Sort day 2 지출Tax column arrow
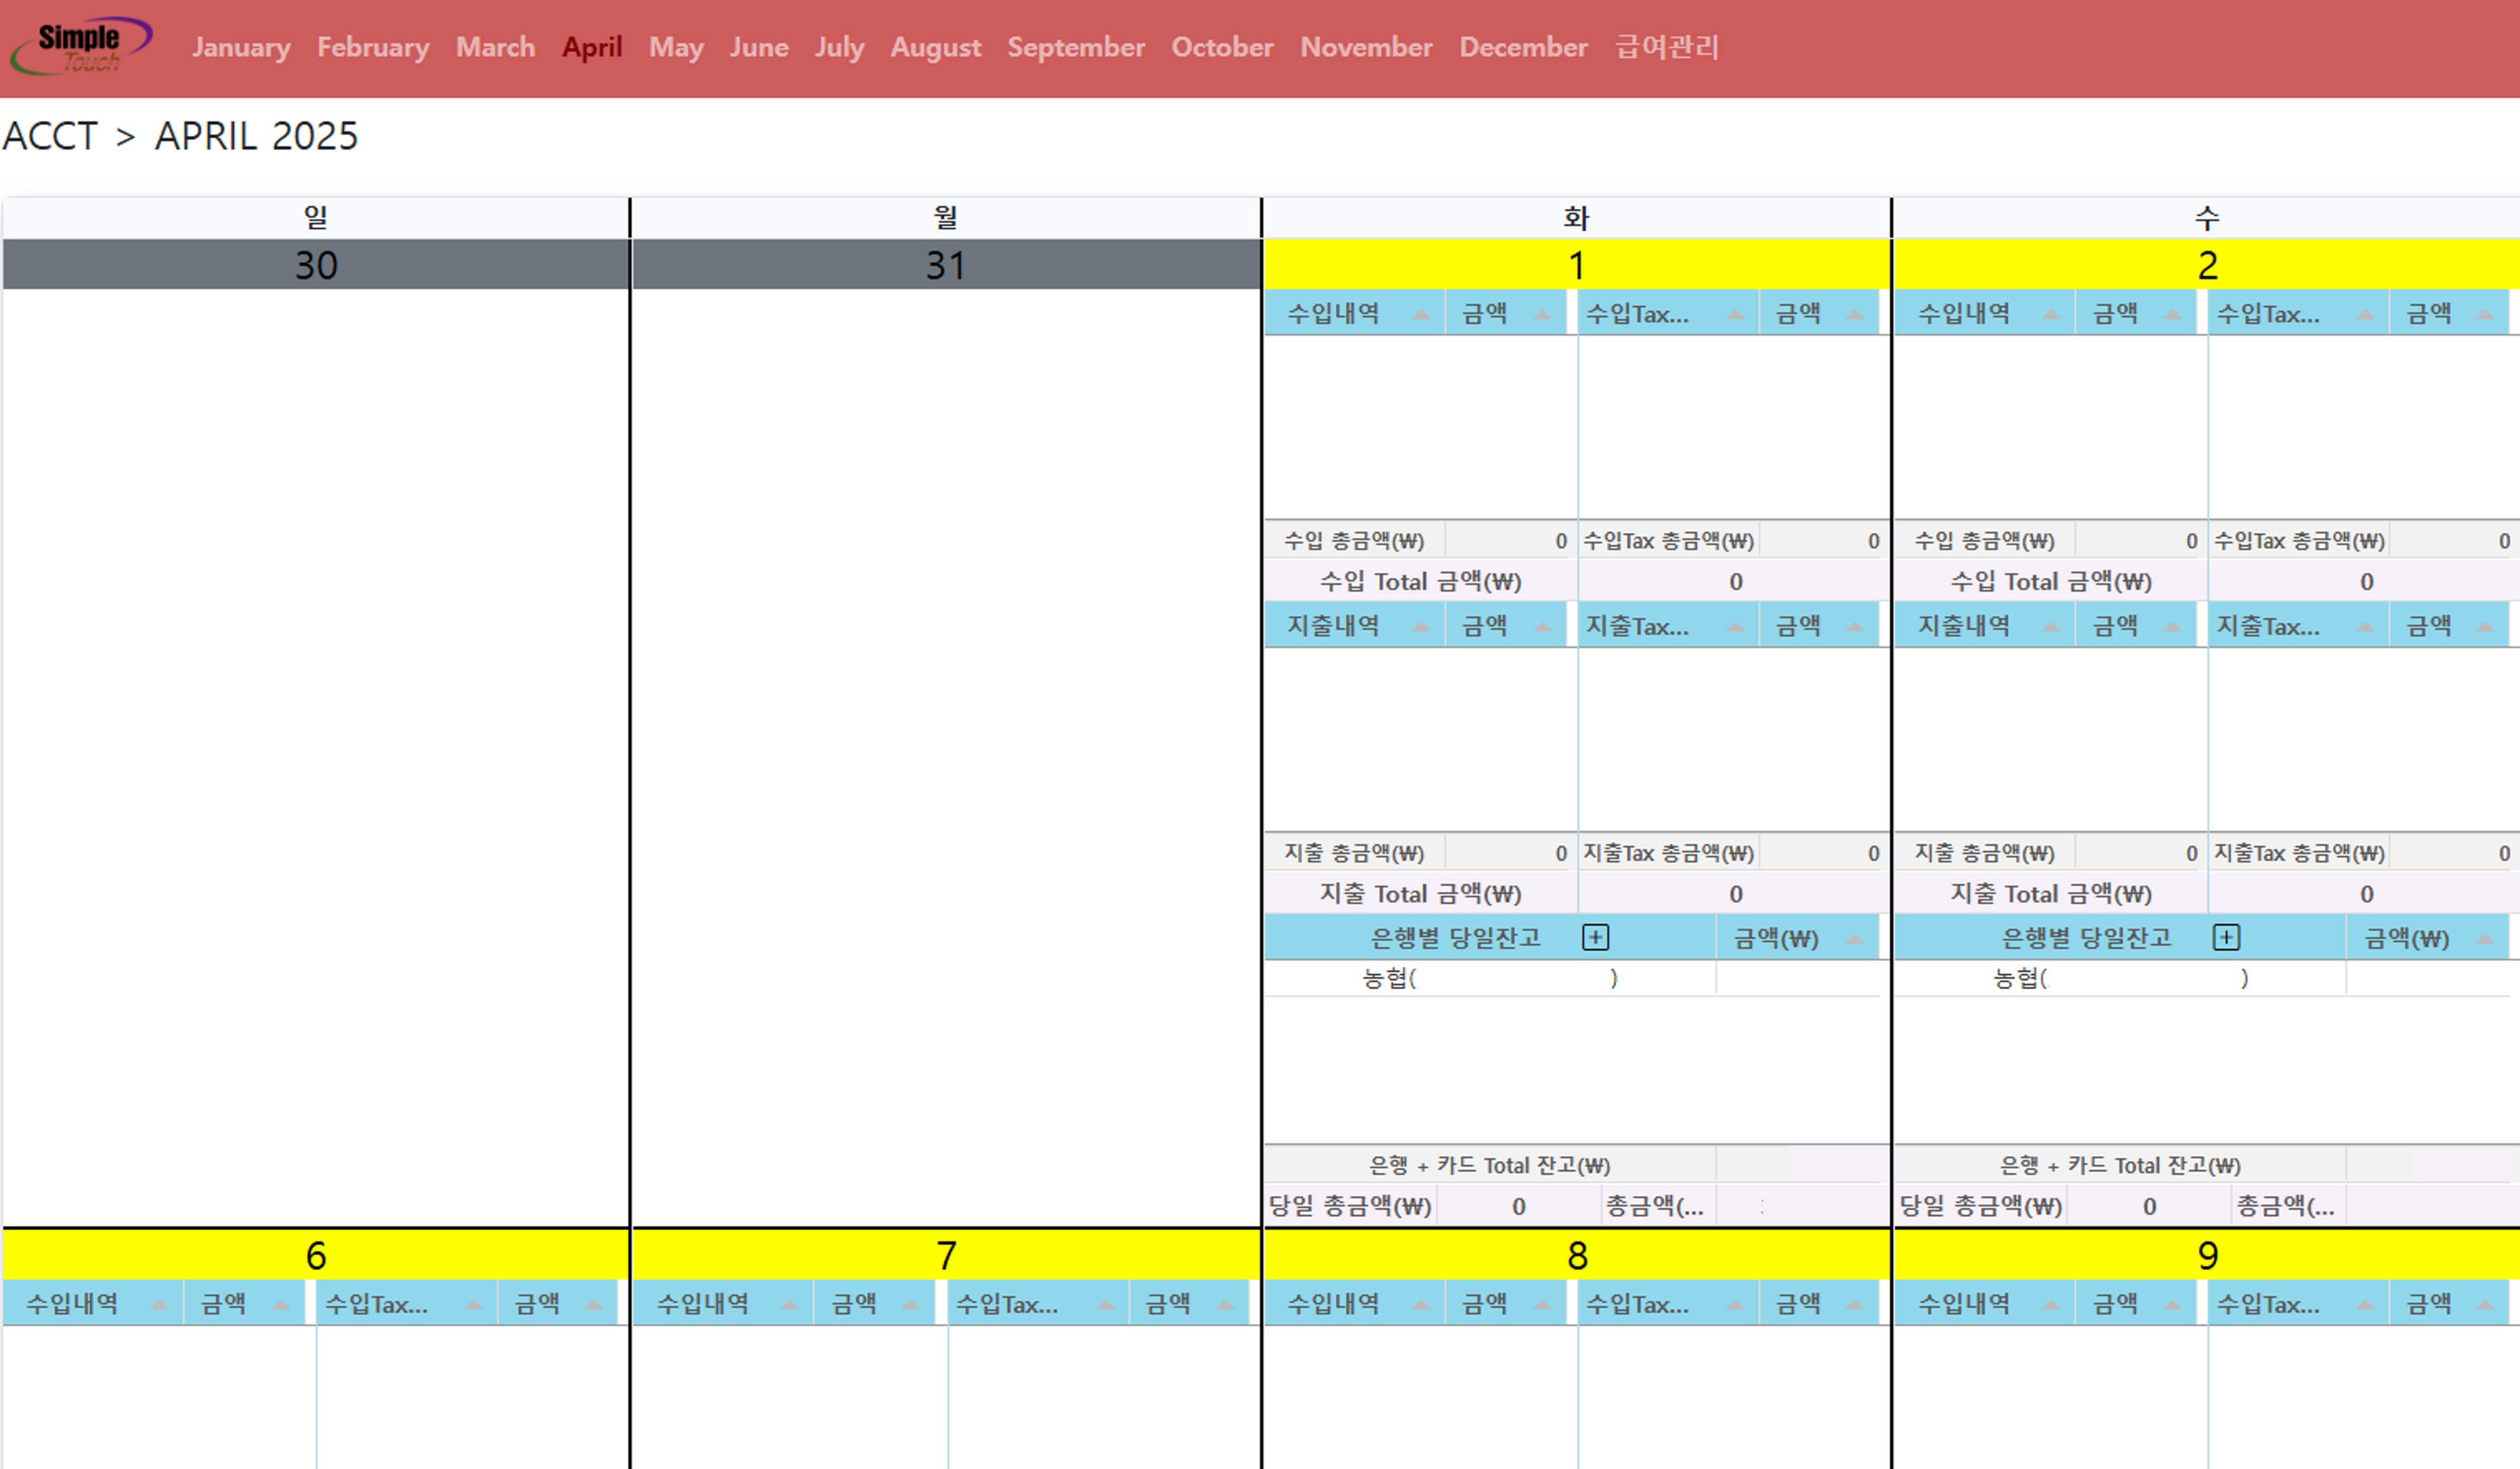This screenshot has width=2520, height=1469. tap(2365, 627)
